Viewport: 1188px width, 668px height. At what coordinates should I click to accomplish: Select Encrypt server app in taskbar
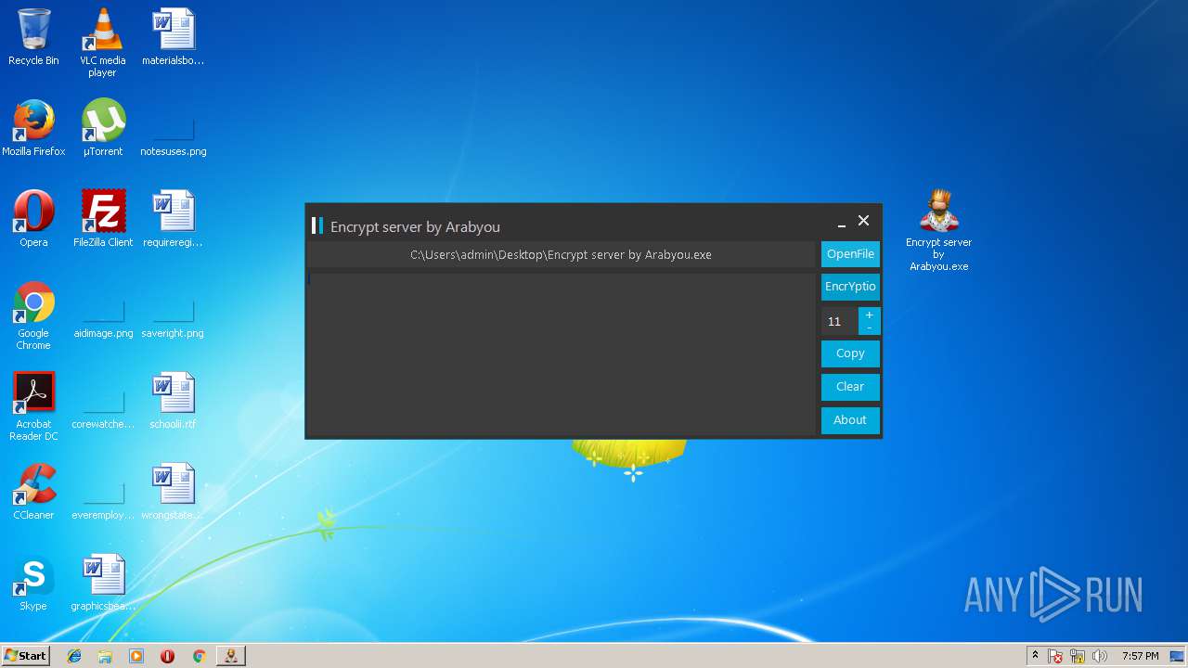[x=230, y=656]
